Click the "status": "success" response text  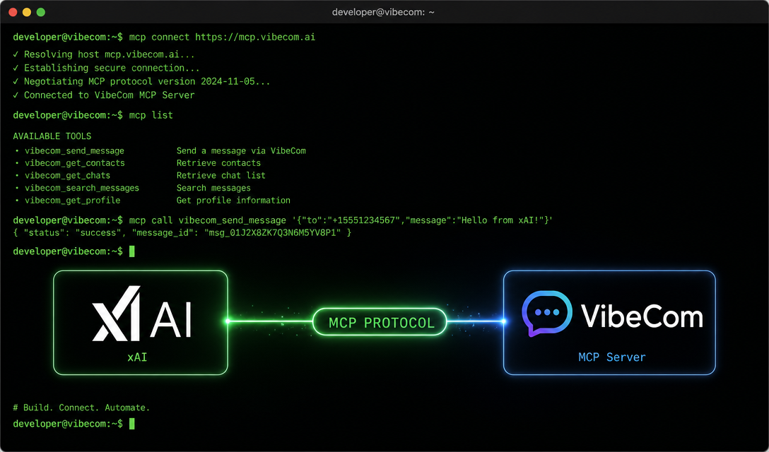[70, 233]
